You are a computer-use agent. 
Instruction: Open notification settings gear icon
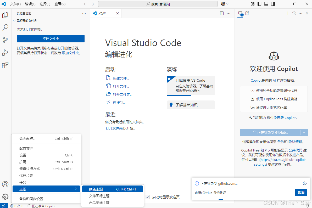tap(305, 183)
